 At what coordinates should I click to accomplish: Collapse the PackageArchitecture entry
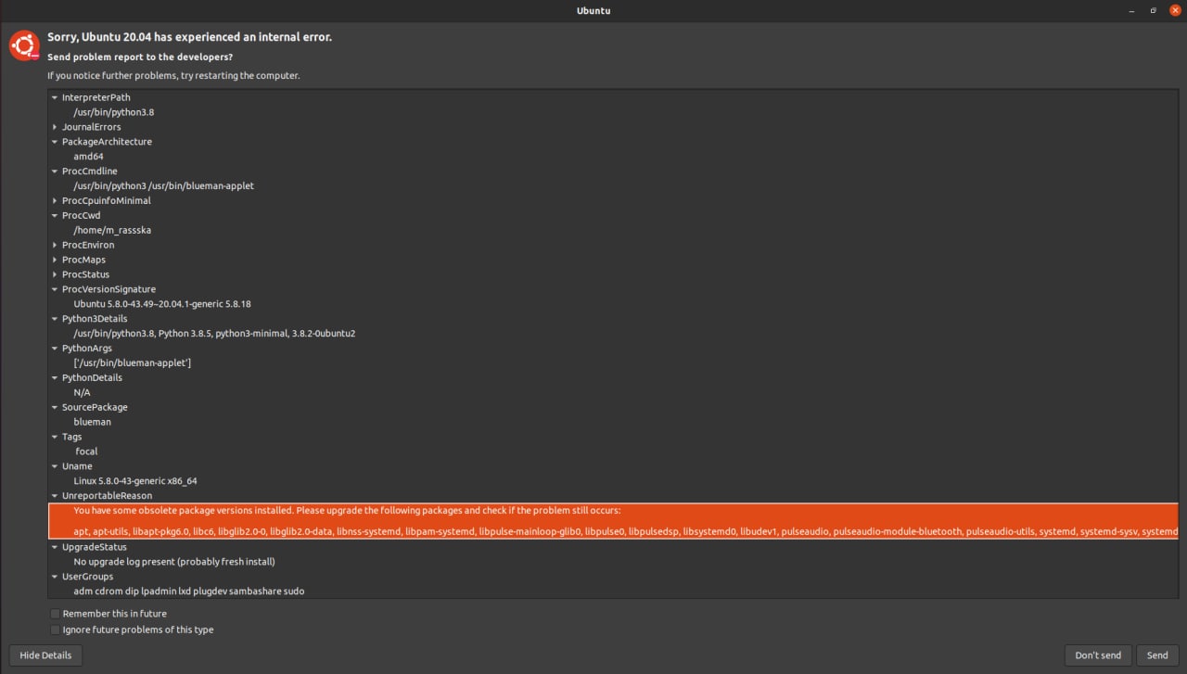55,142
